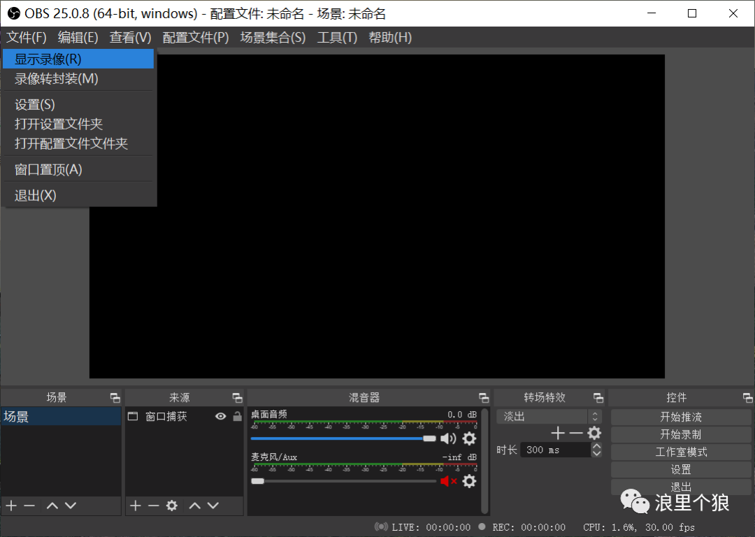Click the LIVE status indicator icon
This screenshot has width=755, height=537.
pos(382,527)
